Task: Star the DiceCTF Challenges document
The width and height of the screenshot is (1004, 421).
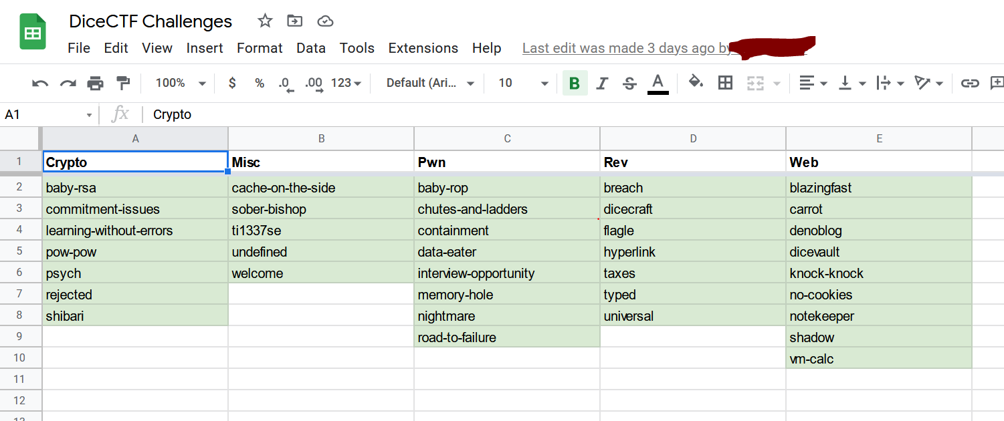Action: coord(265,21)
